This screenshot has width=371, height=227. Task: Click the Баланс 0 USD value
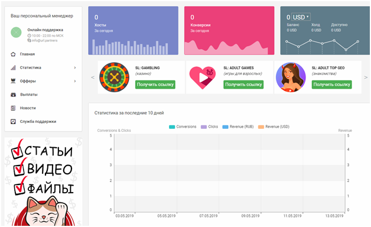[292, 30]
